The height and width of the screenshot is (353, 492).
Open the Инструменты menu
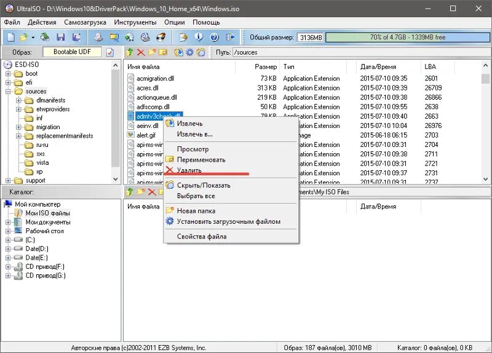pos(135,22)
